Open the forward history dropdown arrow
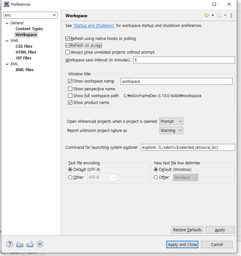This screenshot has width=241, height=256. click(x=225, y=15)
